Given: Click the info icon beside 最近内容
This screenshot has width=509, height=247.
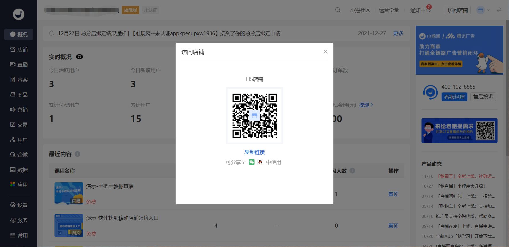Looking at the screenshot, I should point(77,154).
